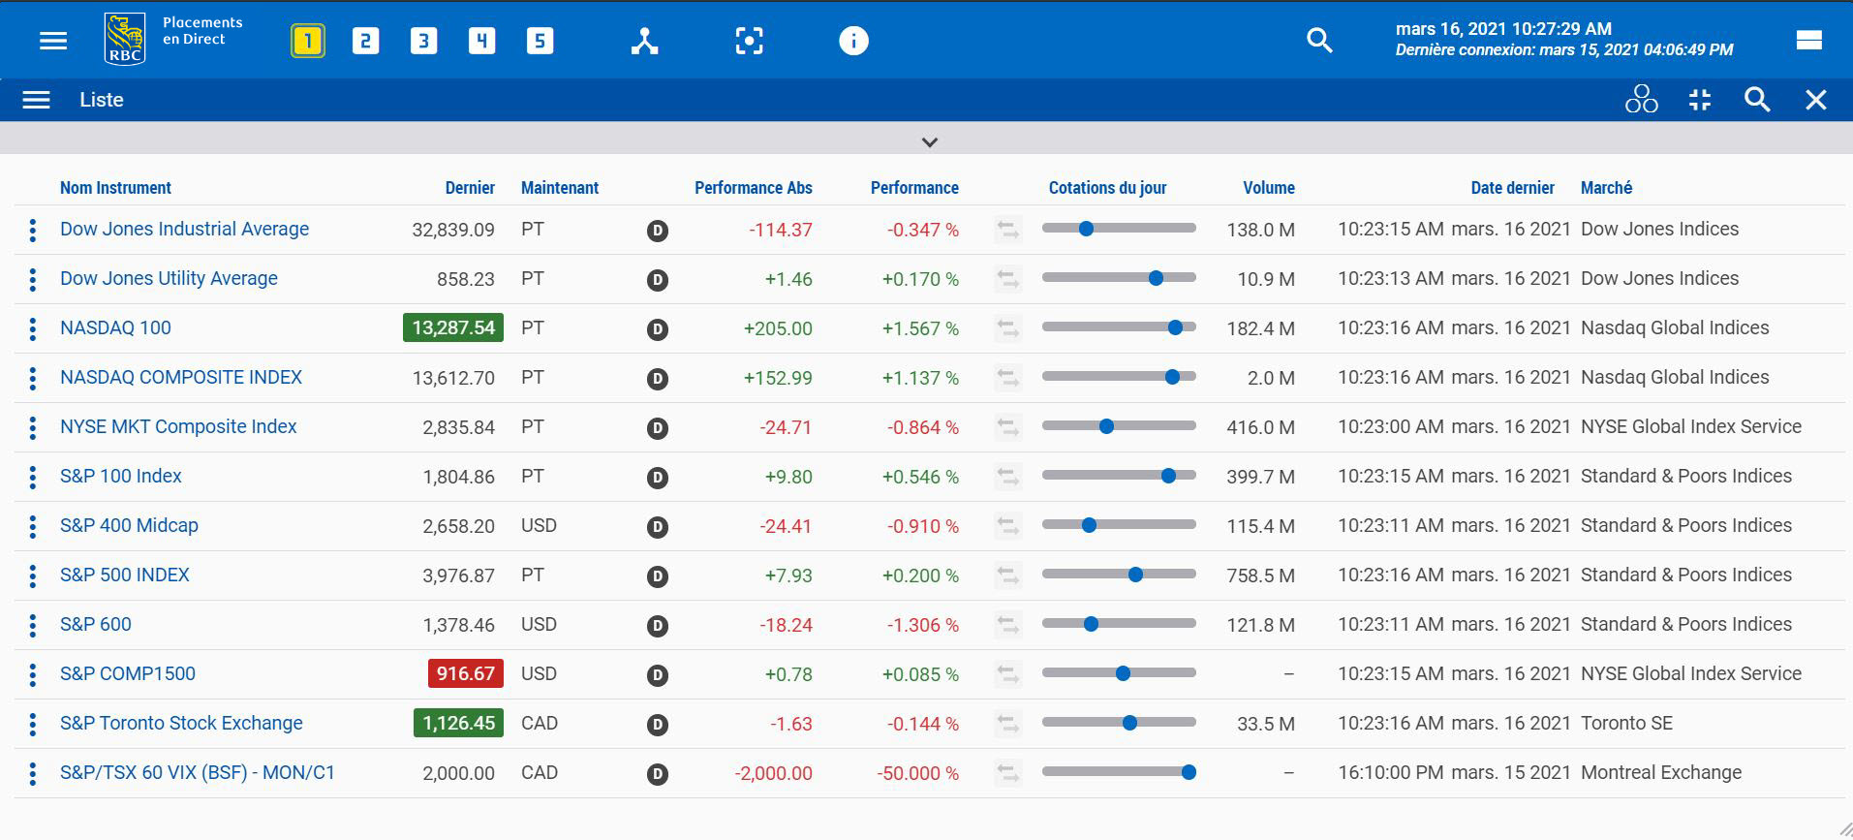Viewport: 1853px width, 840px height.
Task: Open the information icon
Action: (853, 41)
